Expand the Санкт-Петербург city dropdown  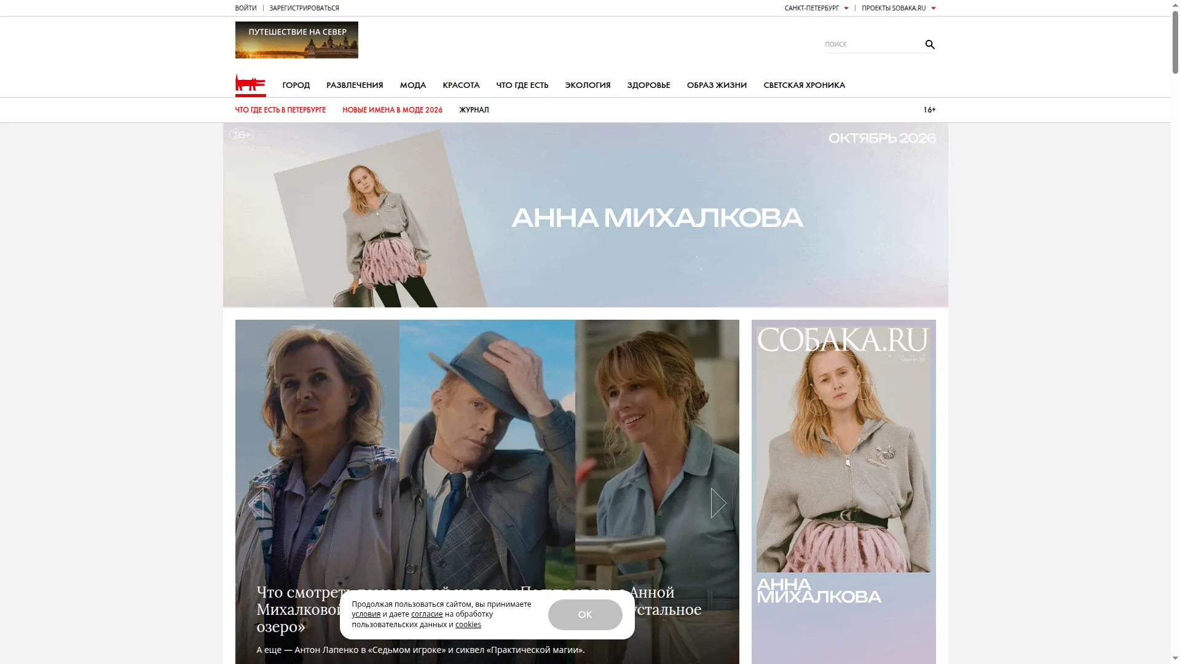click(816, 8)
